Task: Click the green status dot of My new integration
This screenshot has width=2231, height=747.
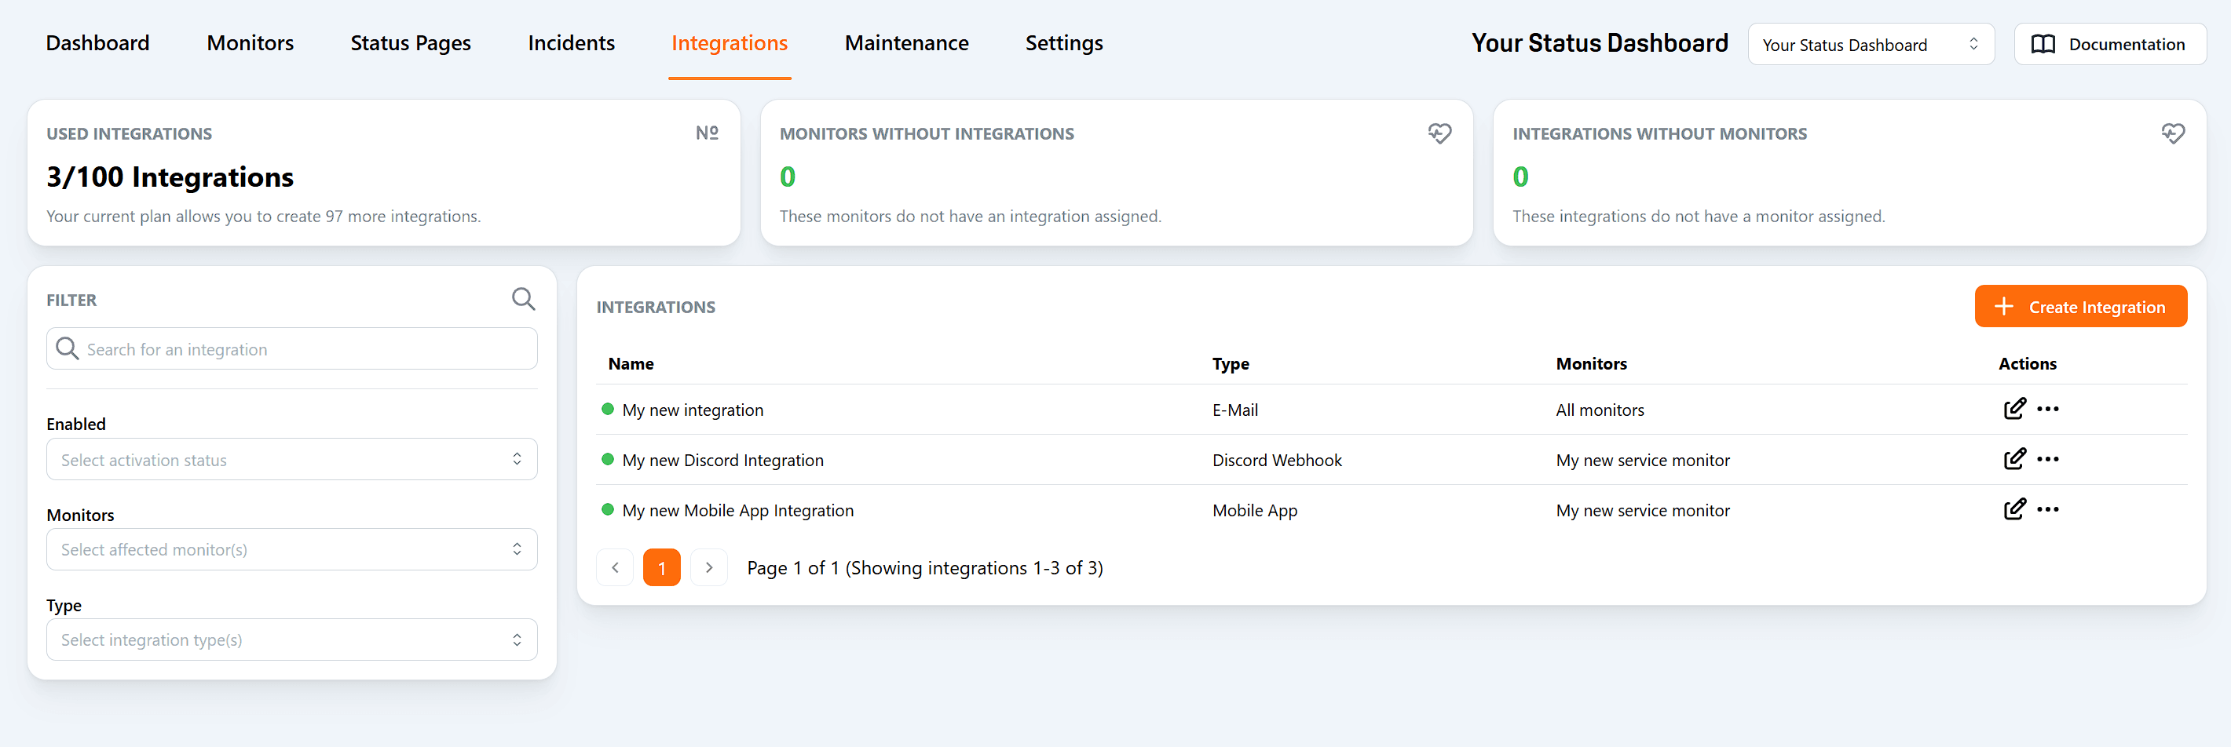Action: [x=607, y=409]
